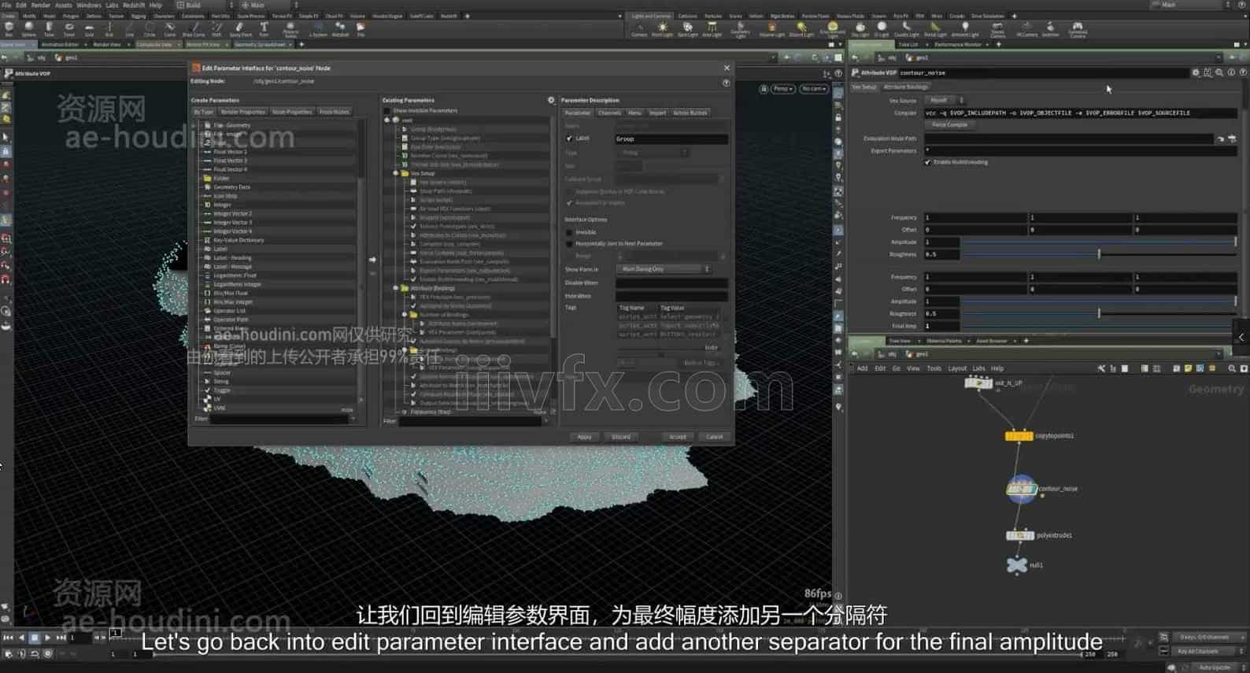
Task: Toggle the Invisible checkbox under Interface Options
Action: coord(569,232)
